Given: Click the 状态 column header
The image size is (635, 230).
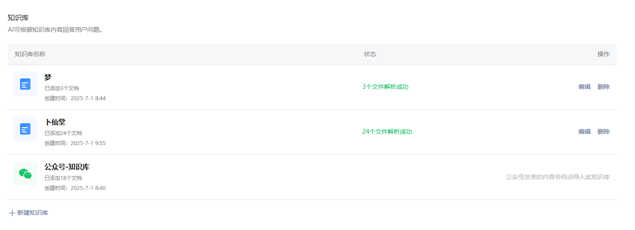Looking at the screenshot, I should pos(370,54).
